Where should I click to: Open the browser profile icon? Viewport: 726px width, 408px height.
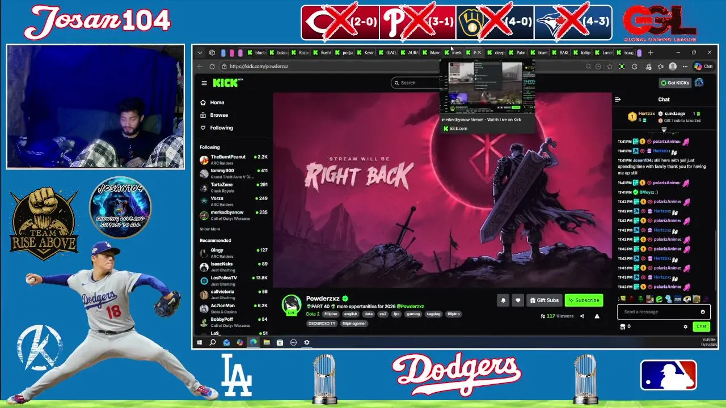[x=673, y=66]
